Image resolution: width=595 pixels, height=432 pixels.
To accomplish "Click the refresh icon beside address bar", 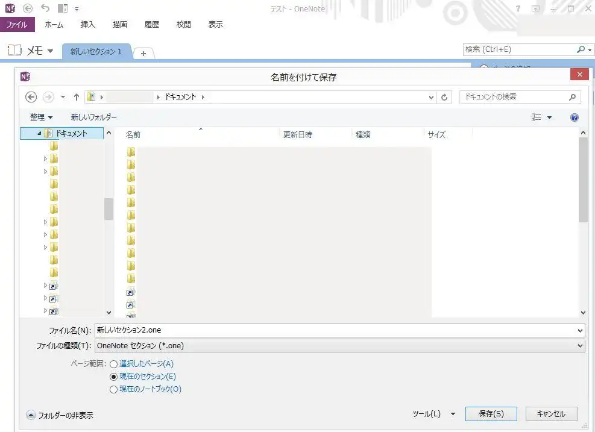I will pos(445,97).
